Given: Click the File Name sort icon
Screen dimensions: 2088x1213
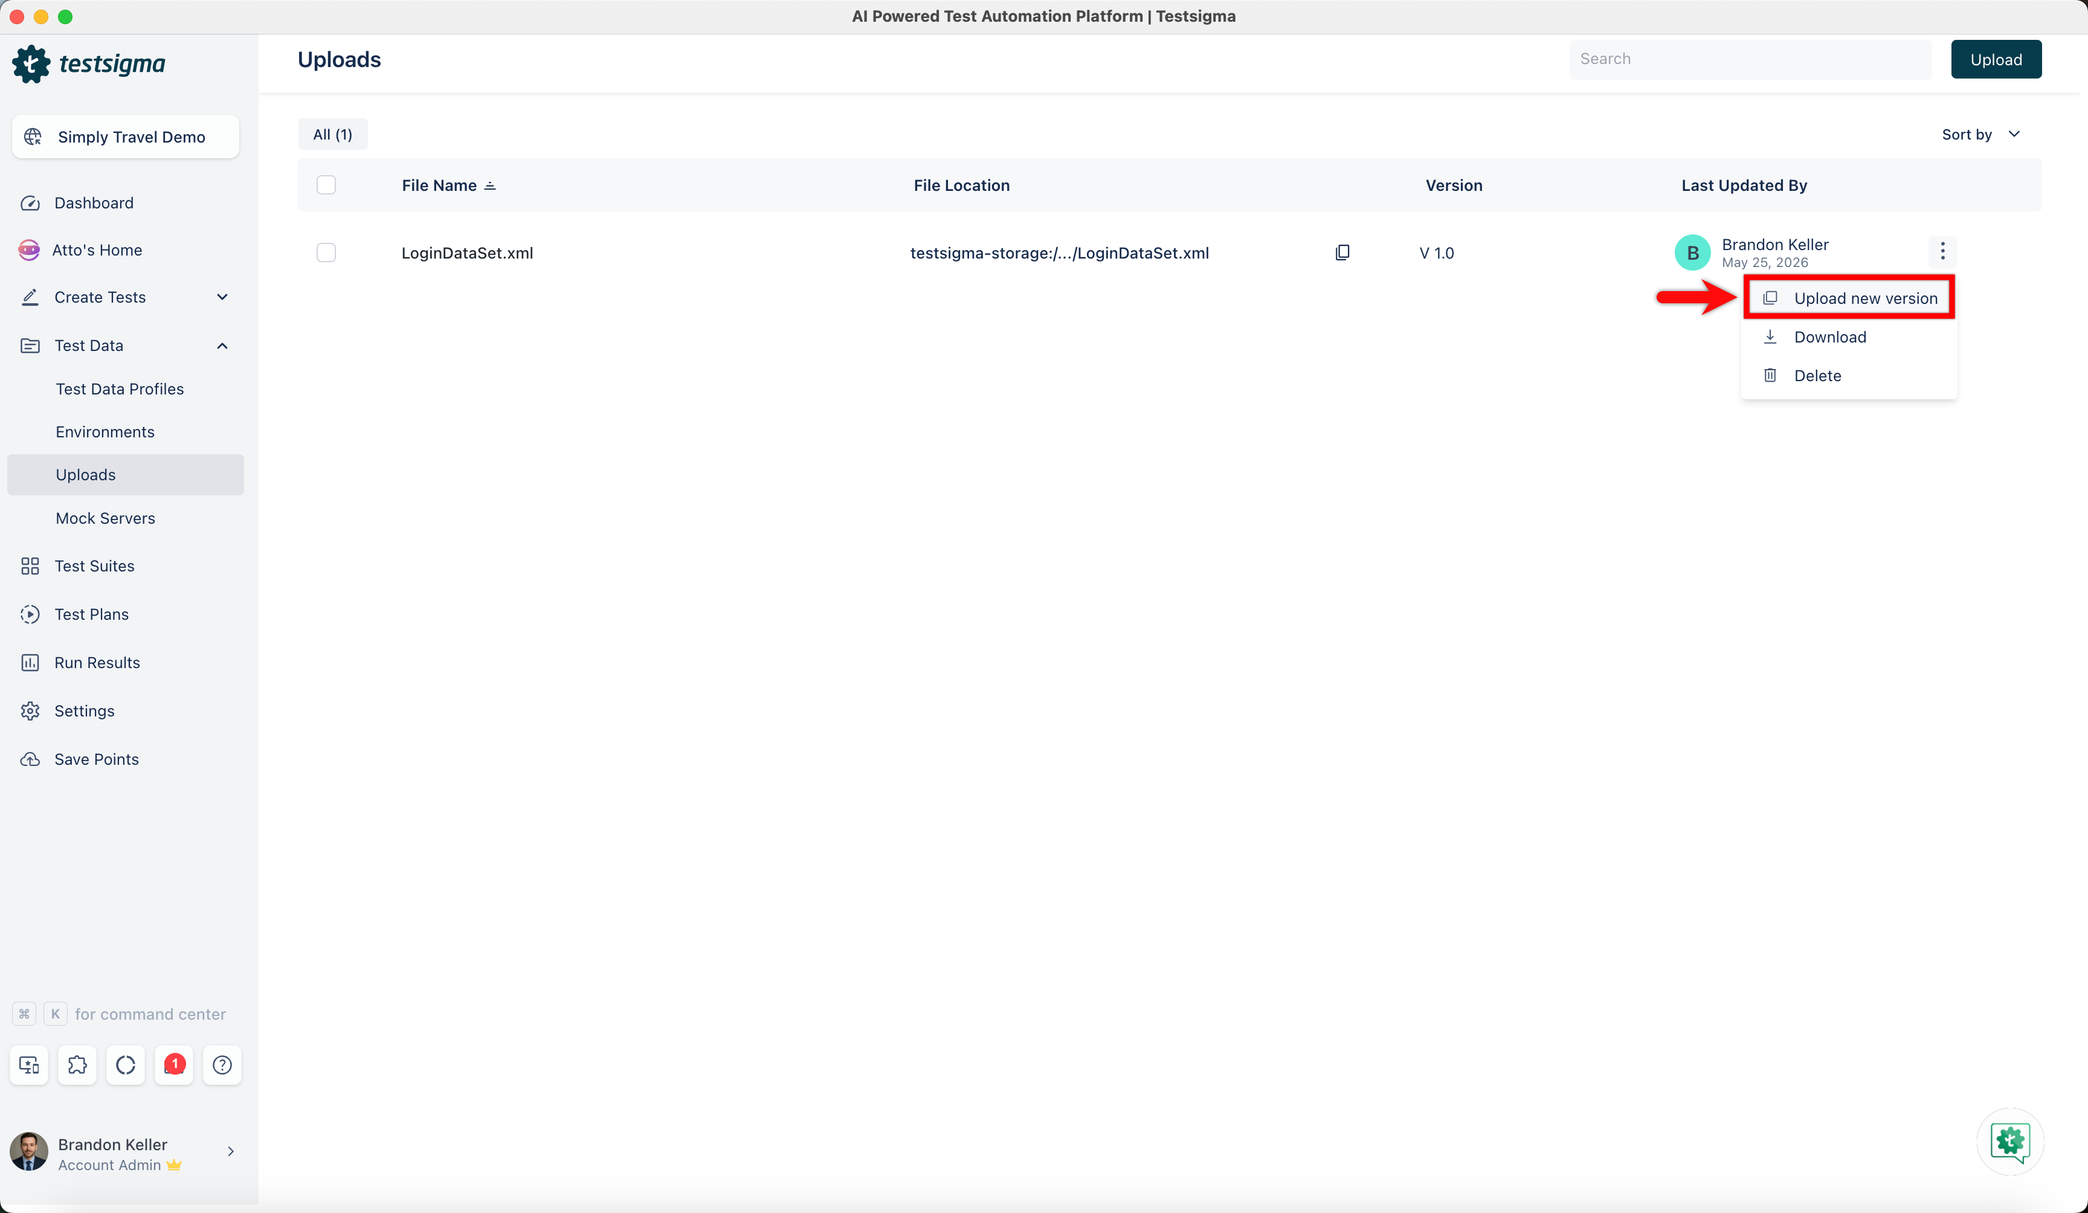Looking at the screenshot, I should [491, 185].
